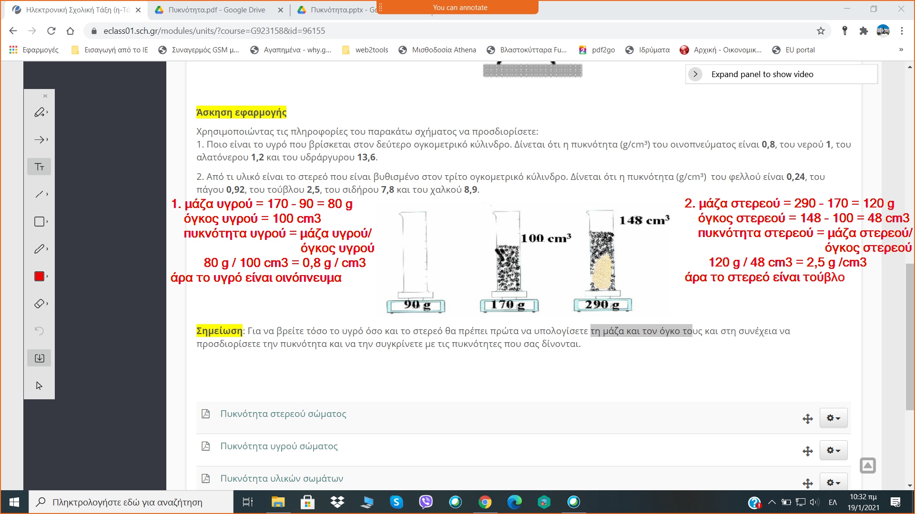Show hidden system tray icons
Screen dimensions: 915x514
click(772, 502)
